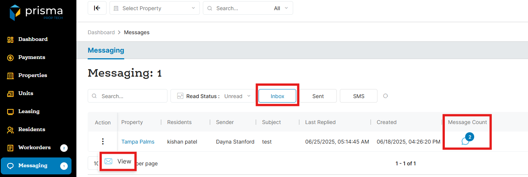Open the Tampa Palms property link

tap(138, 142)
